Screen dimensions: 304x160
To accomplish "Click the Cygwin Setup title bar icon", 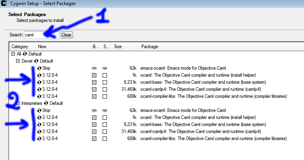I will 4,3.
